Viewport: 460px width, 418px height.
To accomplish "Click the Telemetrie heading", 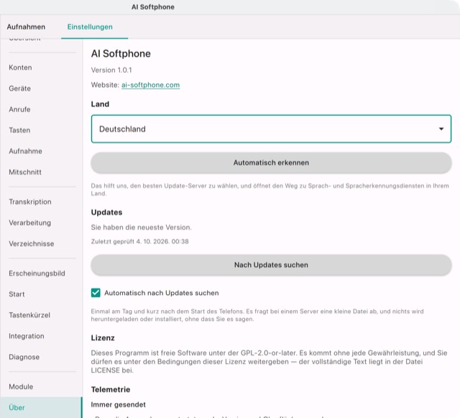I will pos(111,389).
